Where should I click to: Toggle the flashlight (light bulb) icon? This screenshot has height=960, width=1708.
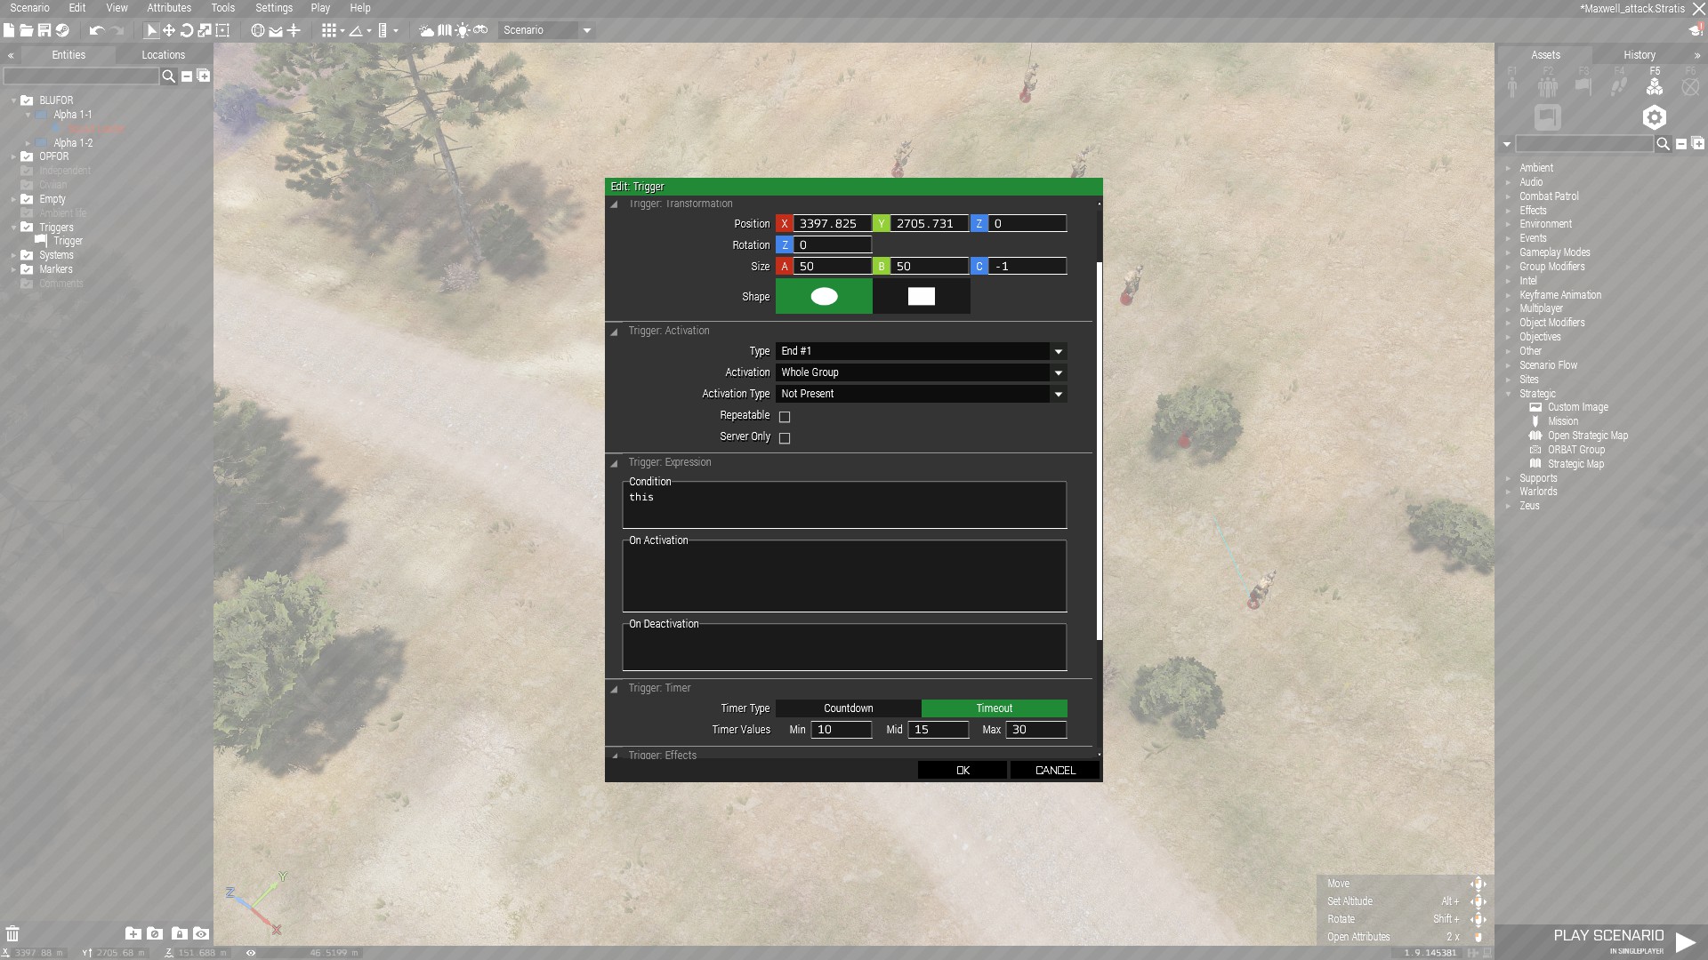pyautogui.click(x=463, y=30)
